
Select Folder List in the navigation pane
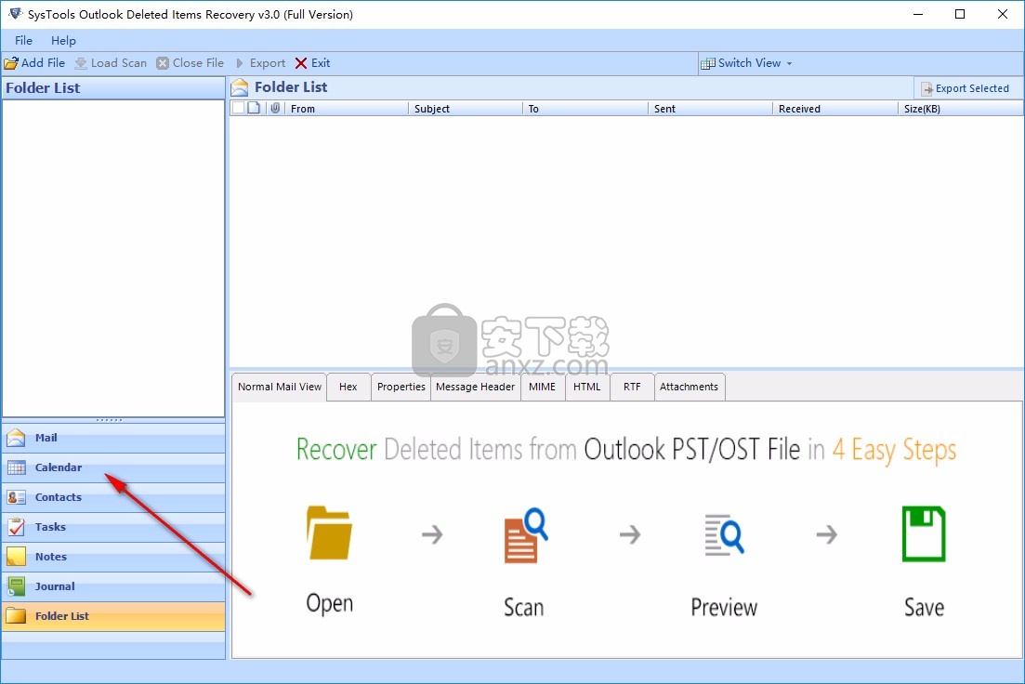tap(113, 616)
